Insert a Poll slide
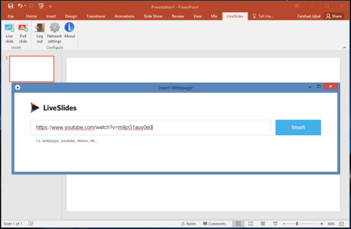 click(23, 33)
